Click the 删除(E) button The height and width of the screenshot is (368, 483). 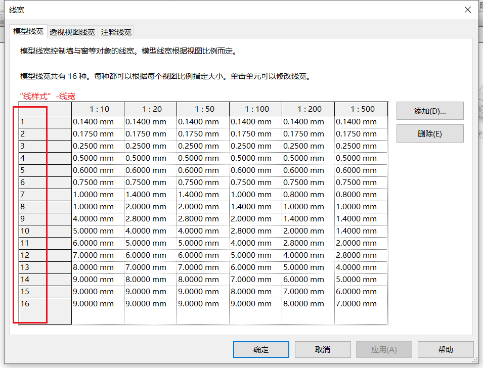tap(430, 133)
